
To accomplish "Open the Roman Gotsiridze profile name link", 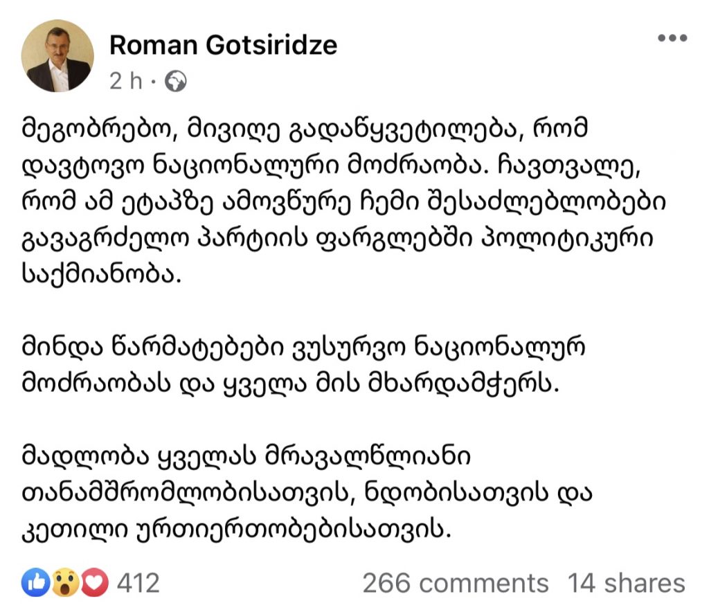I will [224, 45].
